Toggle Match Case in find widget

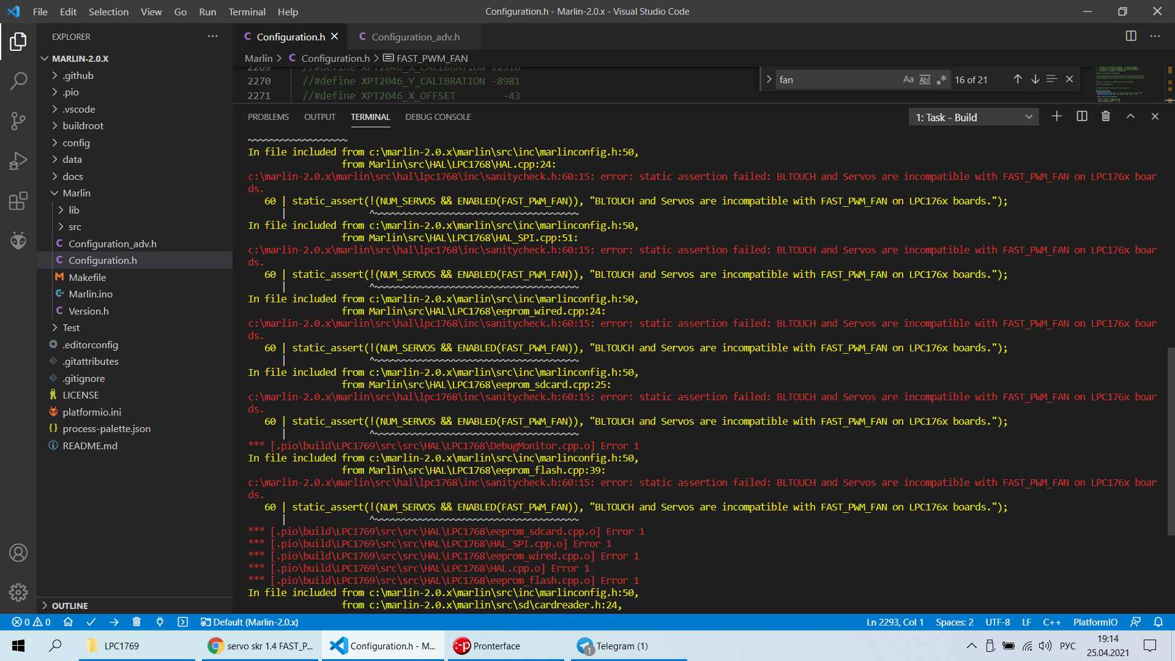pos(908,80)
